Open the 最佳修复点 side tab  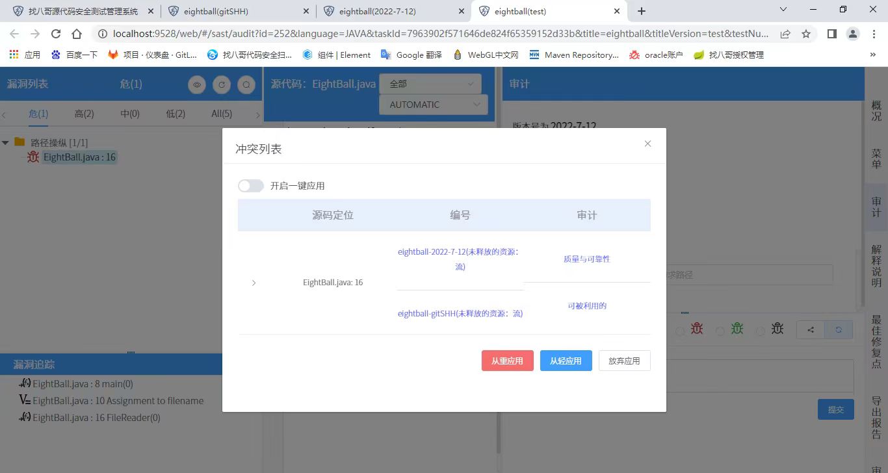876,342
